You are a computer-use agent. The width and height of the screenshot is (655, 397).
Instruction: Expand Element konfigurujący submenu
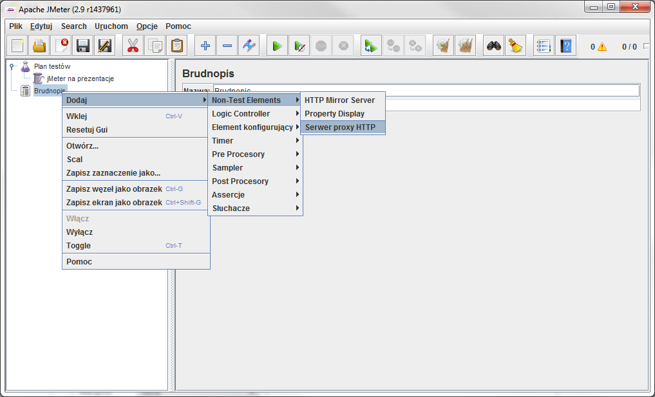point(255,127)
